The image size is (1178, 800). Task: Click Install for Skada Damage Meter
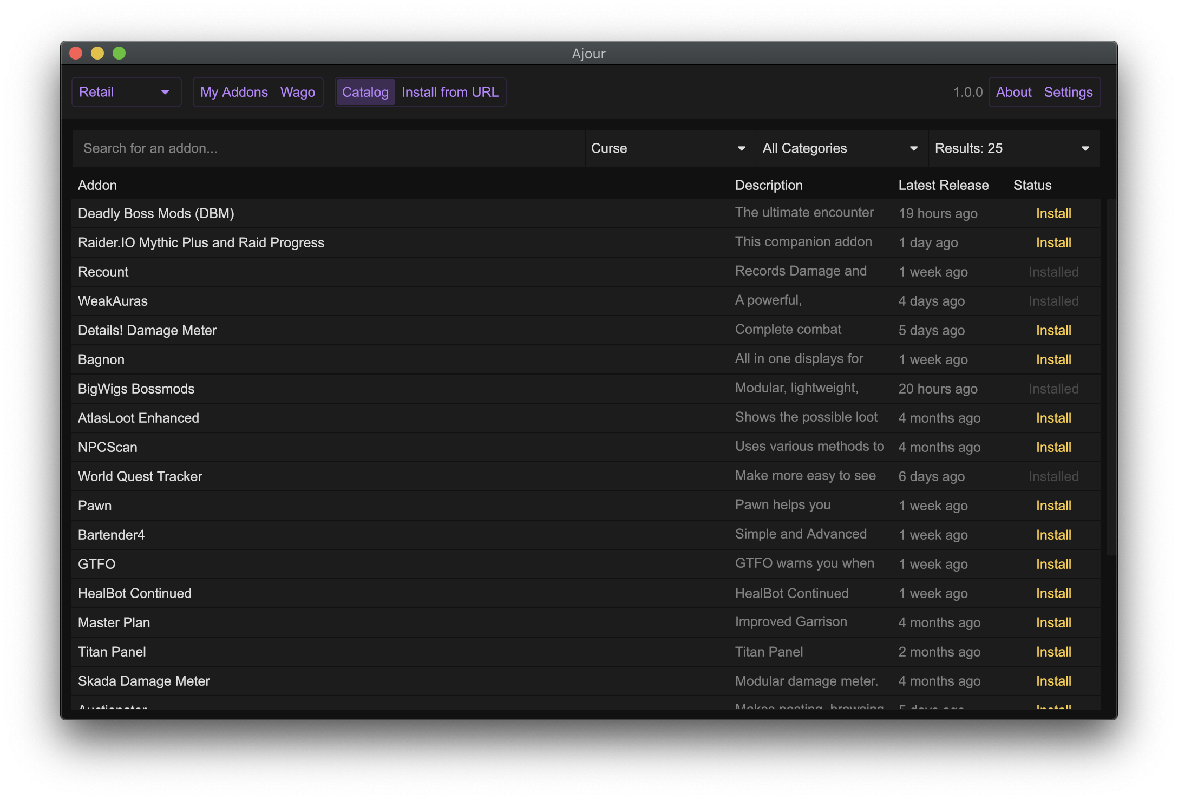click(1053, 681)
